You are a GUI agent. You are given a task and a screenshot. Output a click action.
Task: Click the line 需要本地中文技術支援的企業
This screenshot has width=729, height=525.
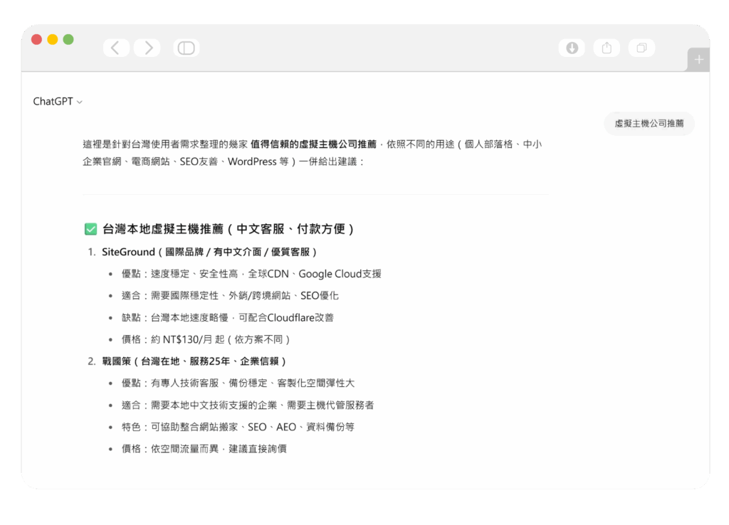248,405
